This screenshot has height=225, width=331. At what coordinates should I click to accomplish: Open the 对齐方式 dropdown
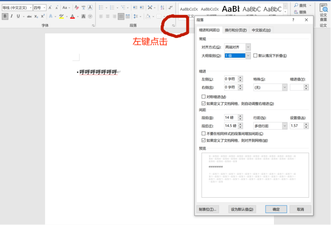click(248, 47)
